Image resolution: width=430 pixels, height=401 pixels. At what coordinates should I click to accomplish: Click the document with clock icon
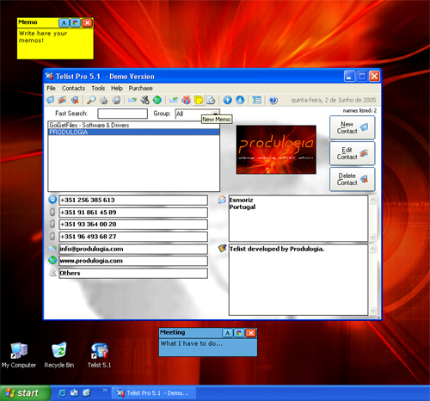click(211, 100)
